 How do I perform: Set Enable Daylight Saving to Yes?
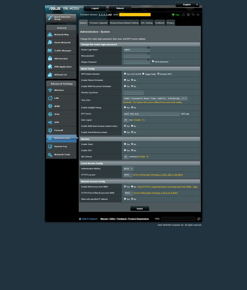click(x=125, y=107)
